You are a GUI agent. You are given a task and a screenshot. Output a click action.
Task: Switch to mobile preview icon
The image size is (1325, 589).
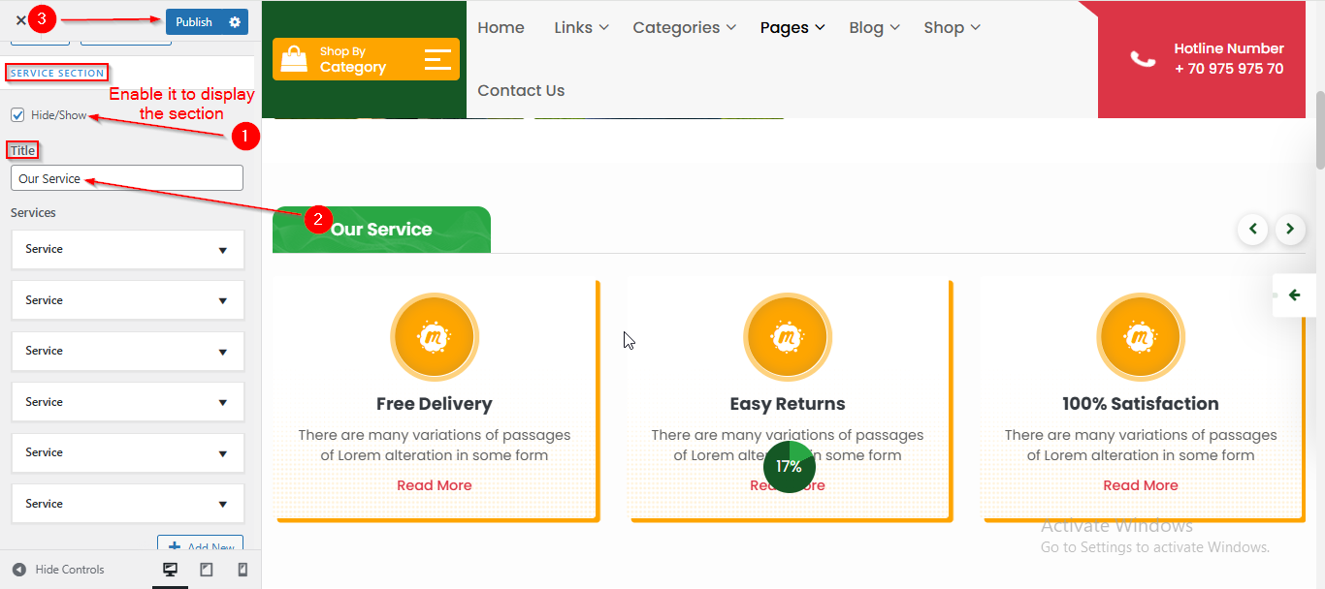pos(242,570)
